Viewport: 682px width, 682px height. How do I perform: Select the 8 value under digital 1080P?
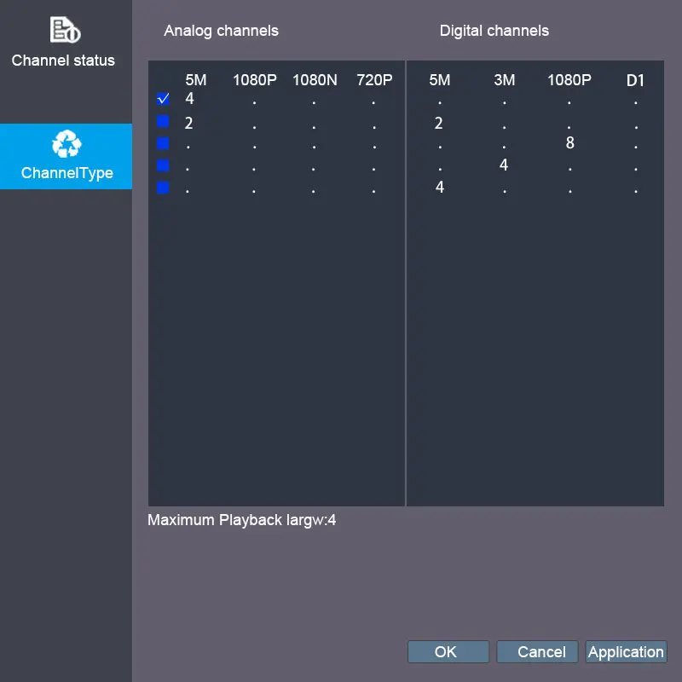coord(569,142)
